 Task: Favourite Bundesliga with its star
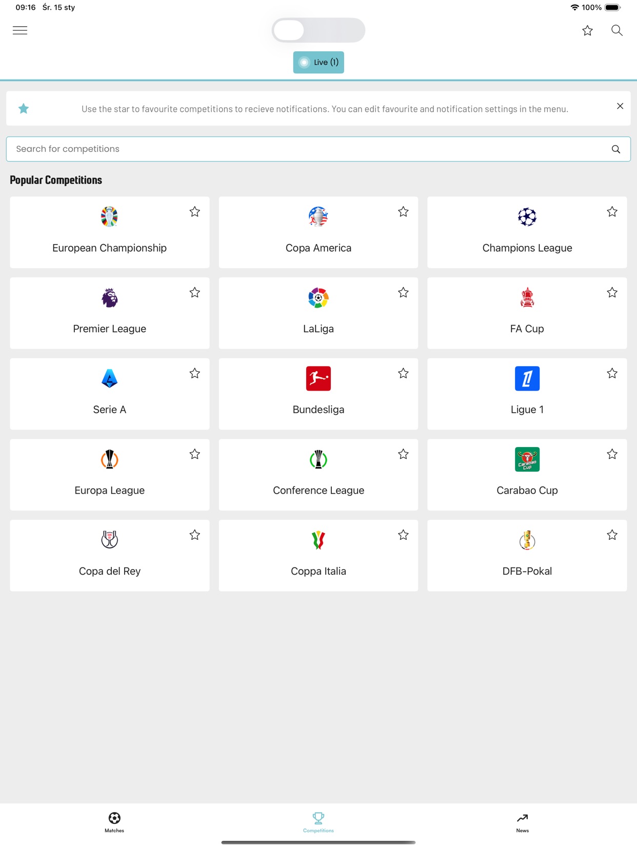click(x=404, y=374)
